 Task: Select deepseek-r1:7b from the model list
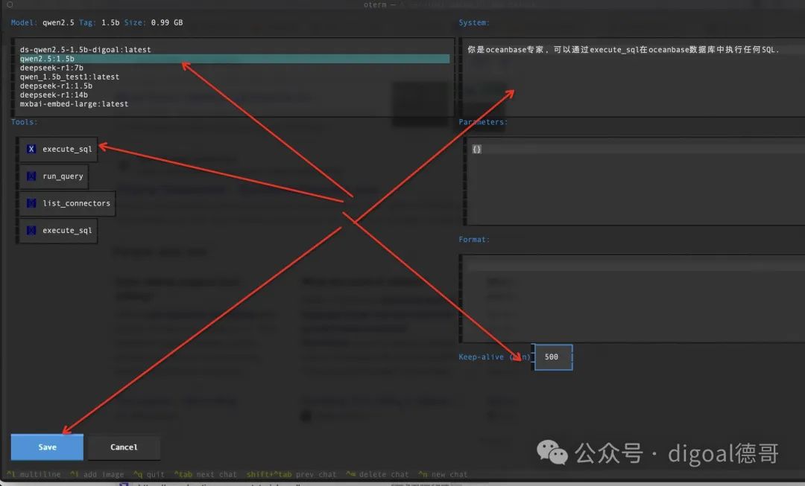51,68
